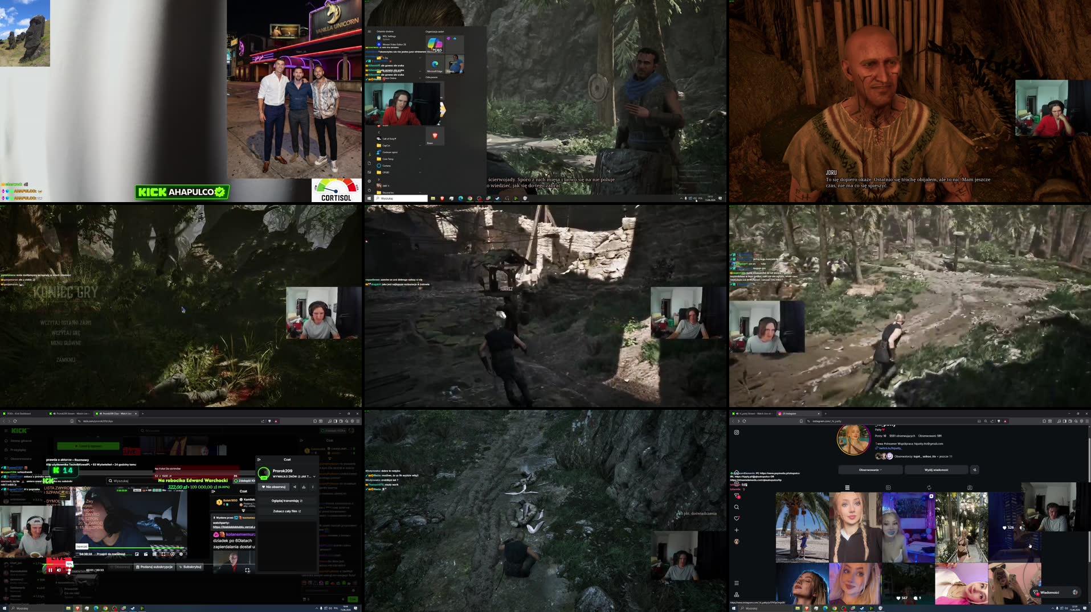The height and width of the screenshot is (612, 1091).
Task: Select WCZYTAJ GRĘ in game over menu
Action: pos(66,332)
